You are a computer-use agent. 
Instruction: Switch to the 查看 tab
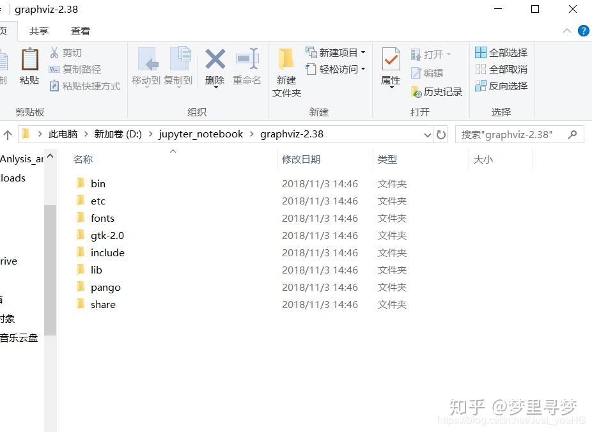pyautogui.click(x=80, y=30)
